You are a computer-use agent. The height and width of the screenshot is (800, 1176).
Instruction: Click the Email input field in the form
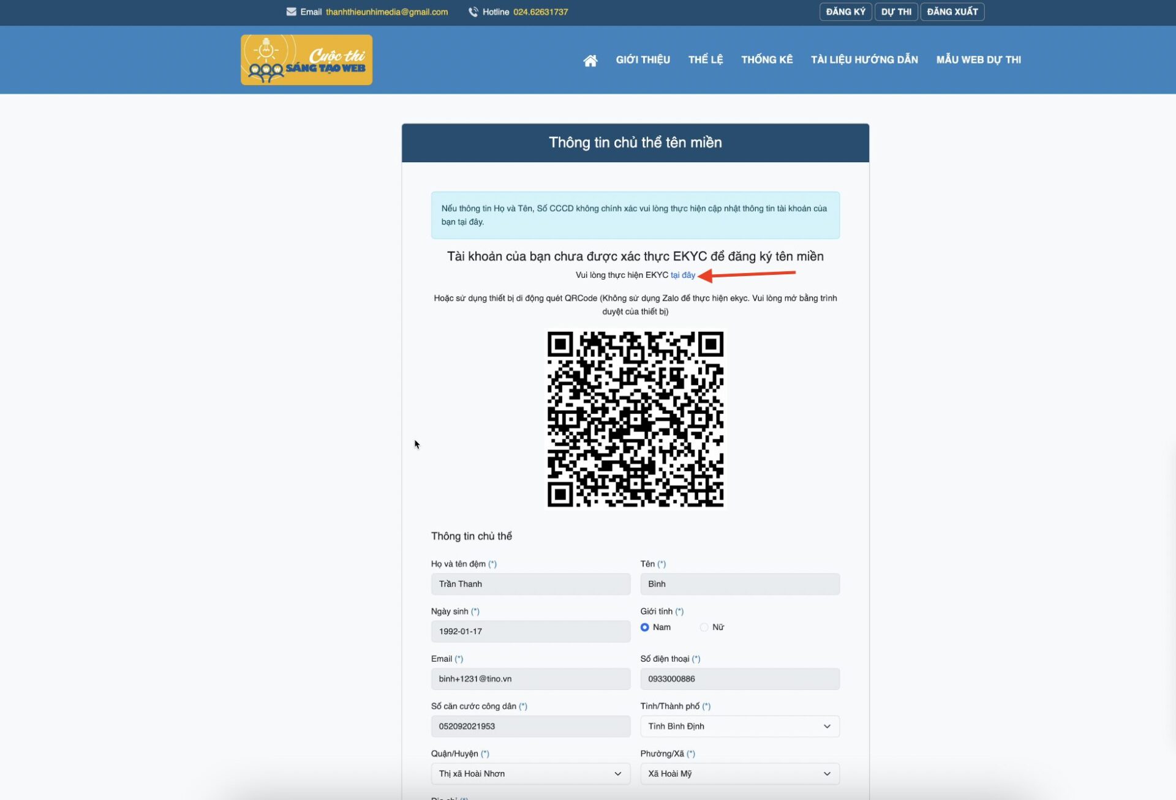(x=530, y=679)
